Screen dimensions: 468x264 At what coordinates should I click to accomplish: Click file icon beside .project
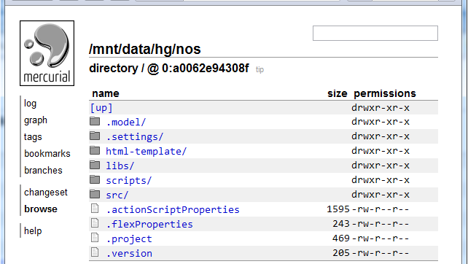tap(95, 238)
